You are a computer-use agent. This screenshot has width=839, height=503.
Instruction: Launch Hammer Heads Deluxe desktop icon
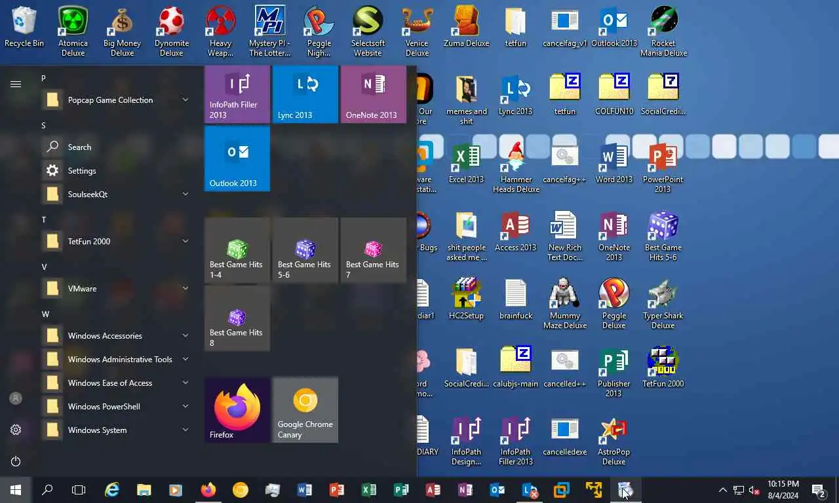click(516, 168)
